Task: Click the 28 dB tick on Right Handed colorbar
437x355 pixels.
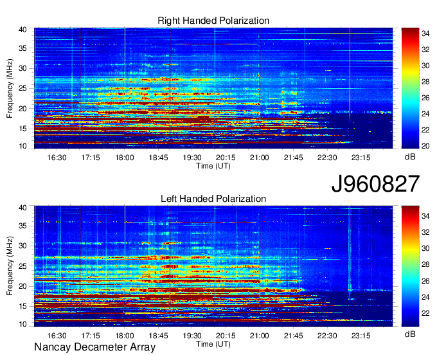Action: (425, 82)
